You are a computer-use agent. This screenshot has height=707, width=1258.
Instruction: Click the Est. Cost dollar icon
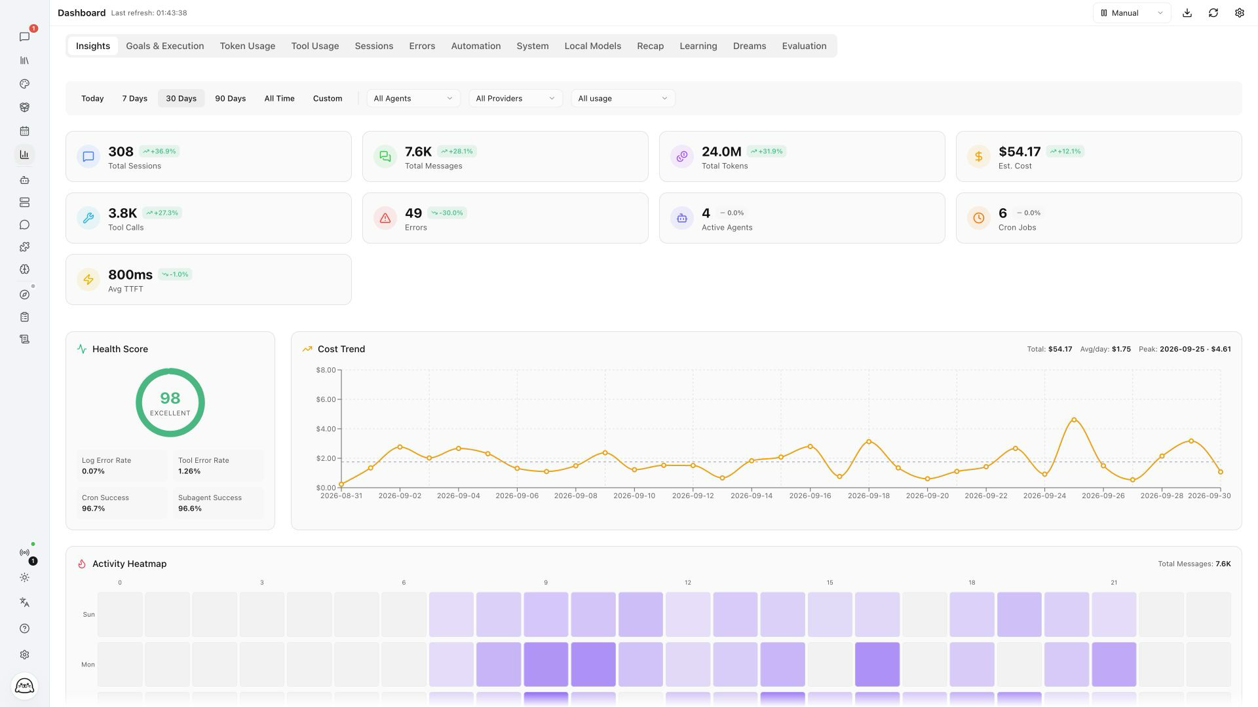979,156
